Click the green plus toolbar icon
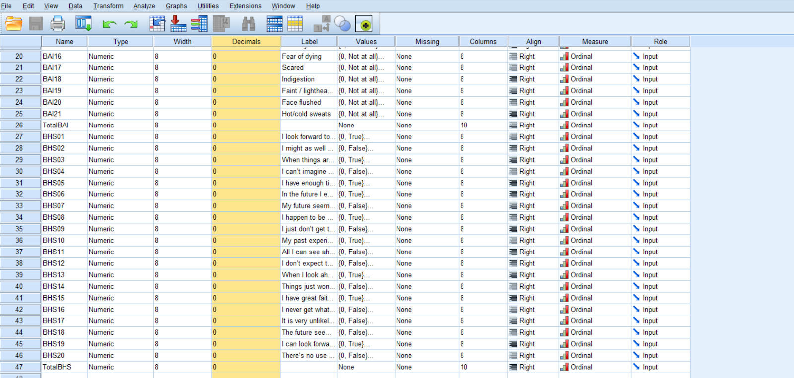 click(x=364, y=24)
